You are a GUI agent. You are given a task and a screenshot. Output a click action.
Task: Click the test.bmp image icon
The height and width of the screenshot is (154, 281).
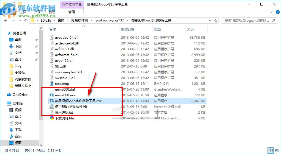52,84
